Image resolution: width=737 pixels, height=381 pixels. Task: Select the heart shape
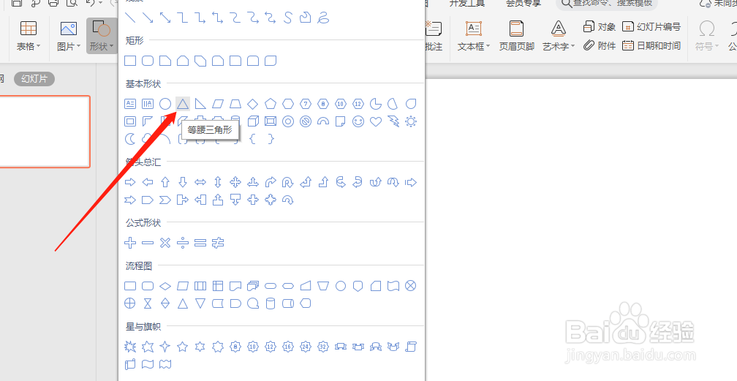pyautogui.click(x=376, y=122)
